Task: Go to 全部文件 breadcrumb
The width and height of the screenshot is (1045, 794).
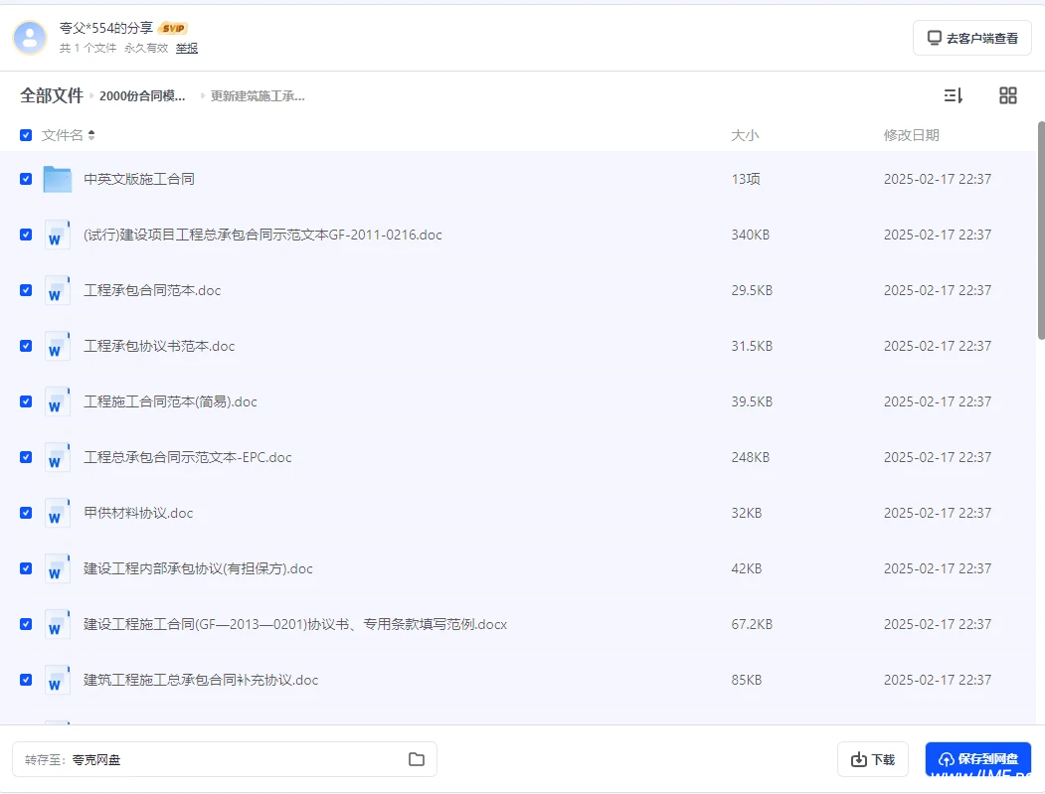Action: [x=52, y=95]
